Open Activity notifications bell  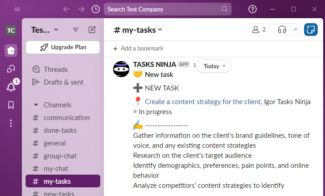(x=11, y=87)
